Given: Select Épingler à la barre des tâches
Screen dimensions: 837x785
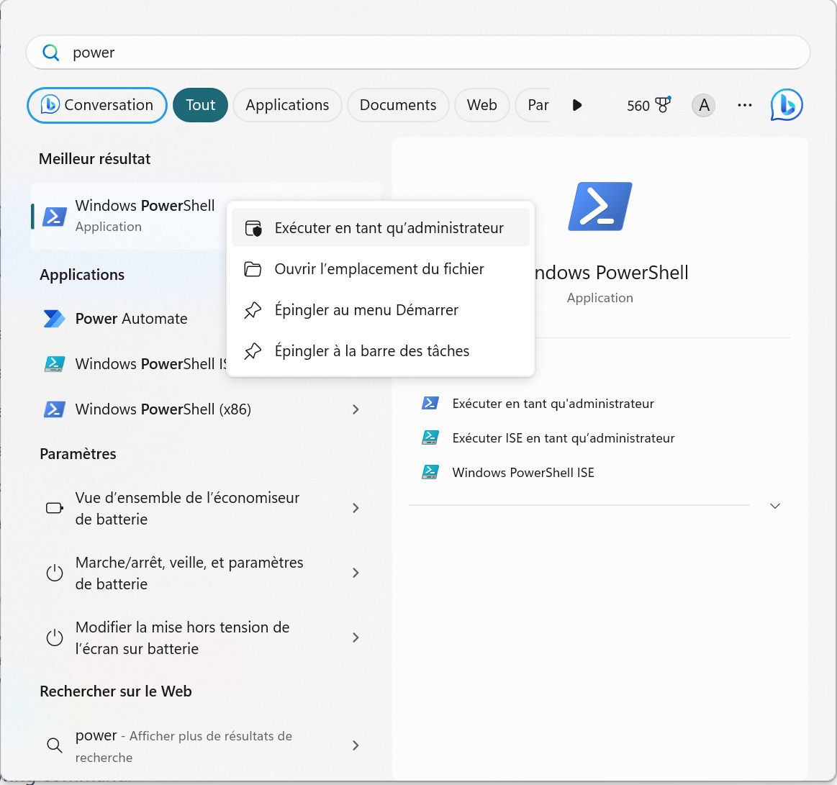Looking at the screenshot, I should point(381,351).
